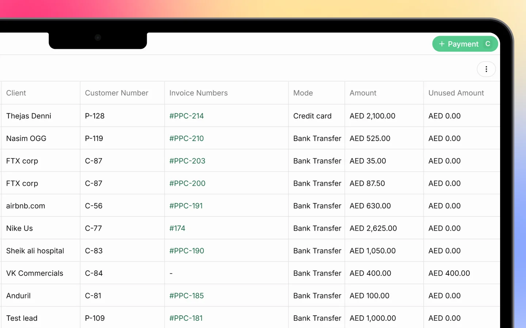Click the unused AED 0.00 in the Thejas Denni row
Image resolution: width=526 pixels, height=328 pixels.
click(444, 116)
